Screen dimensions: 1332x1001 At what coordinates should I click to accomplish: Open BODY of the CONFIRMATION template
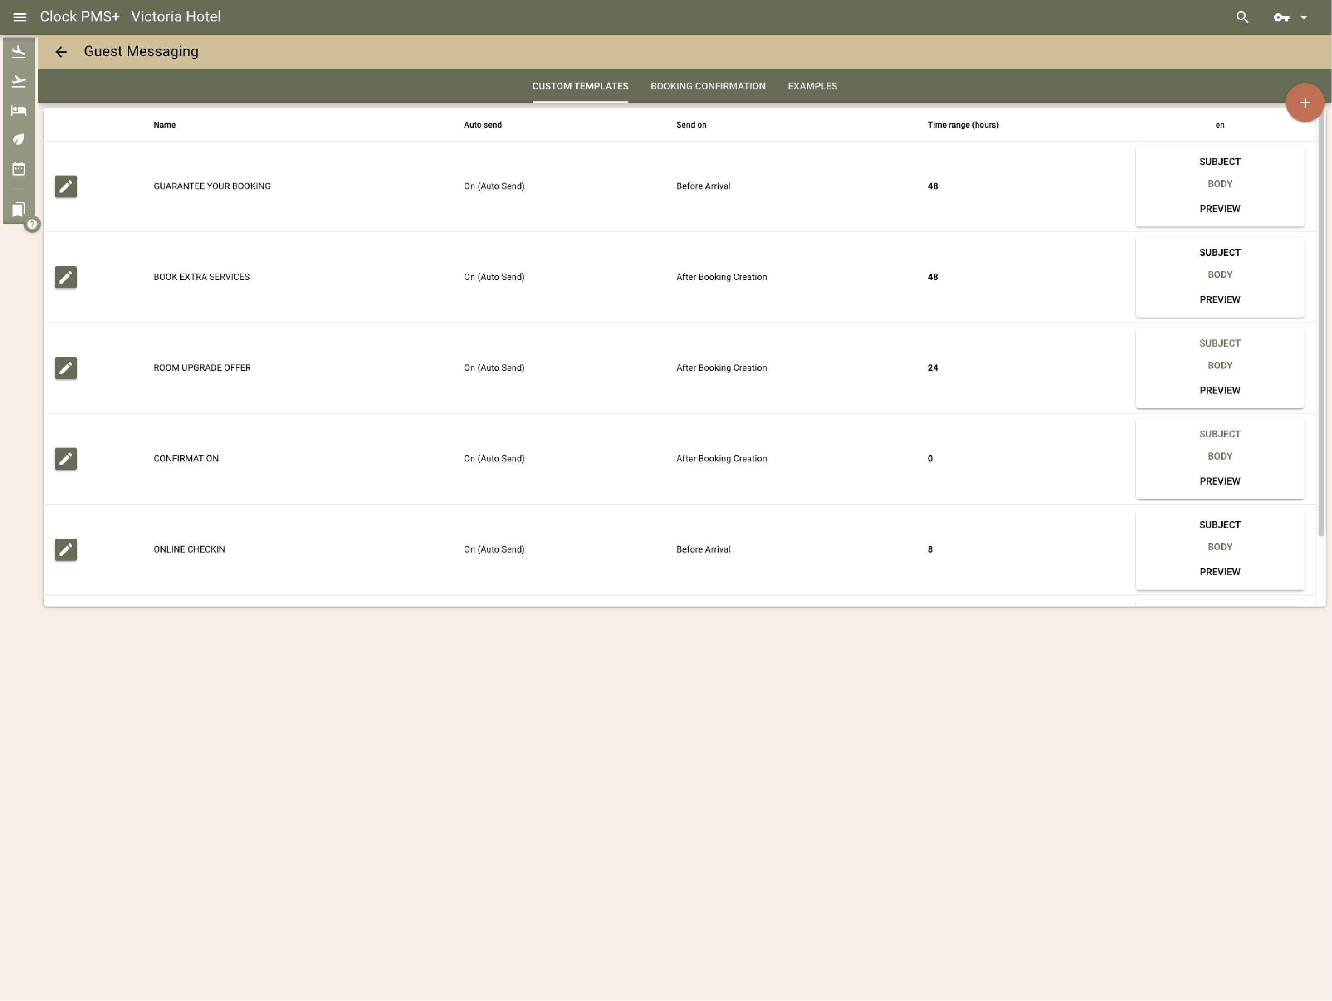click(x=1219, y=456)
